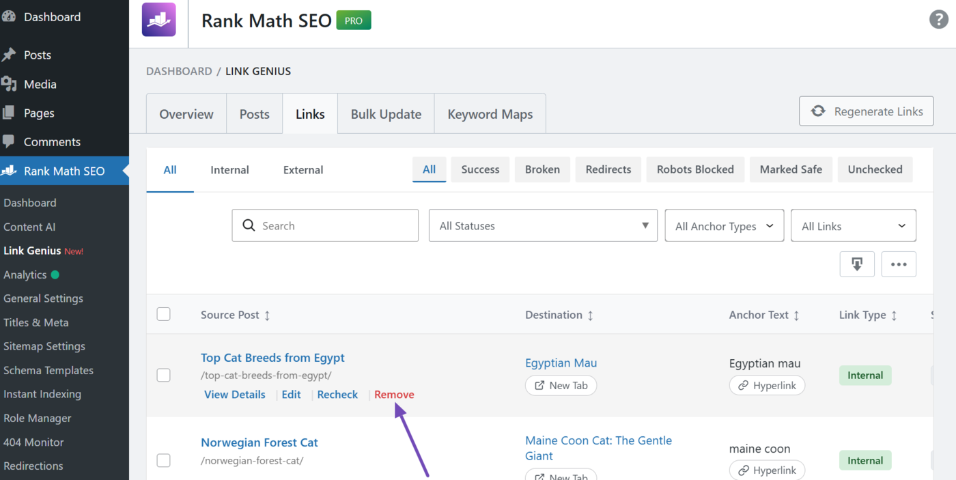Open help via the question mark icon
Viewport: 956px width, 480px height.
tap(938, 19)
